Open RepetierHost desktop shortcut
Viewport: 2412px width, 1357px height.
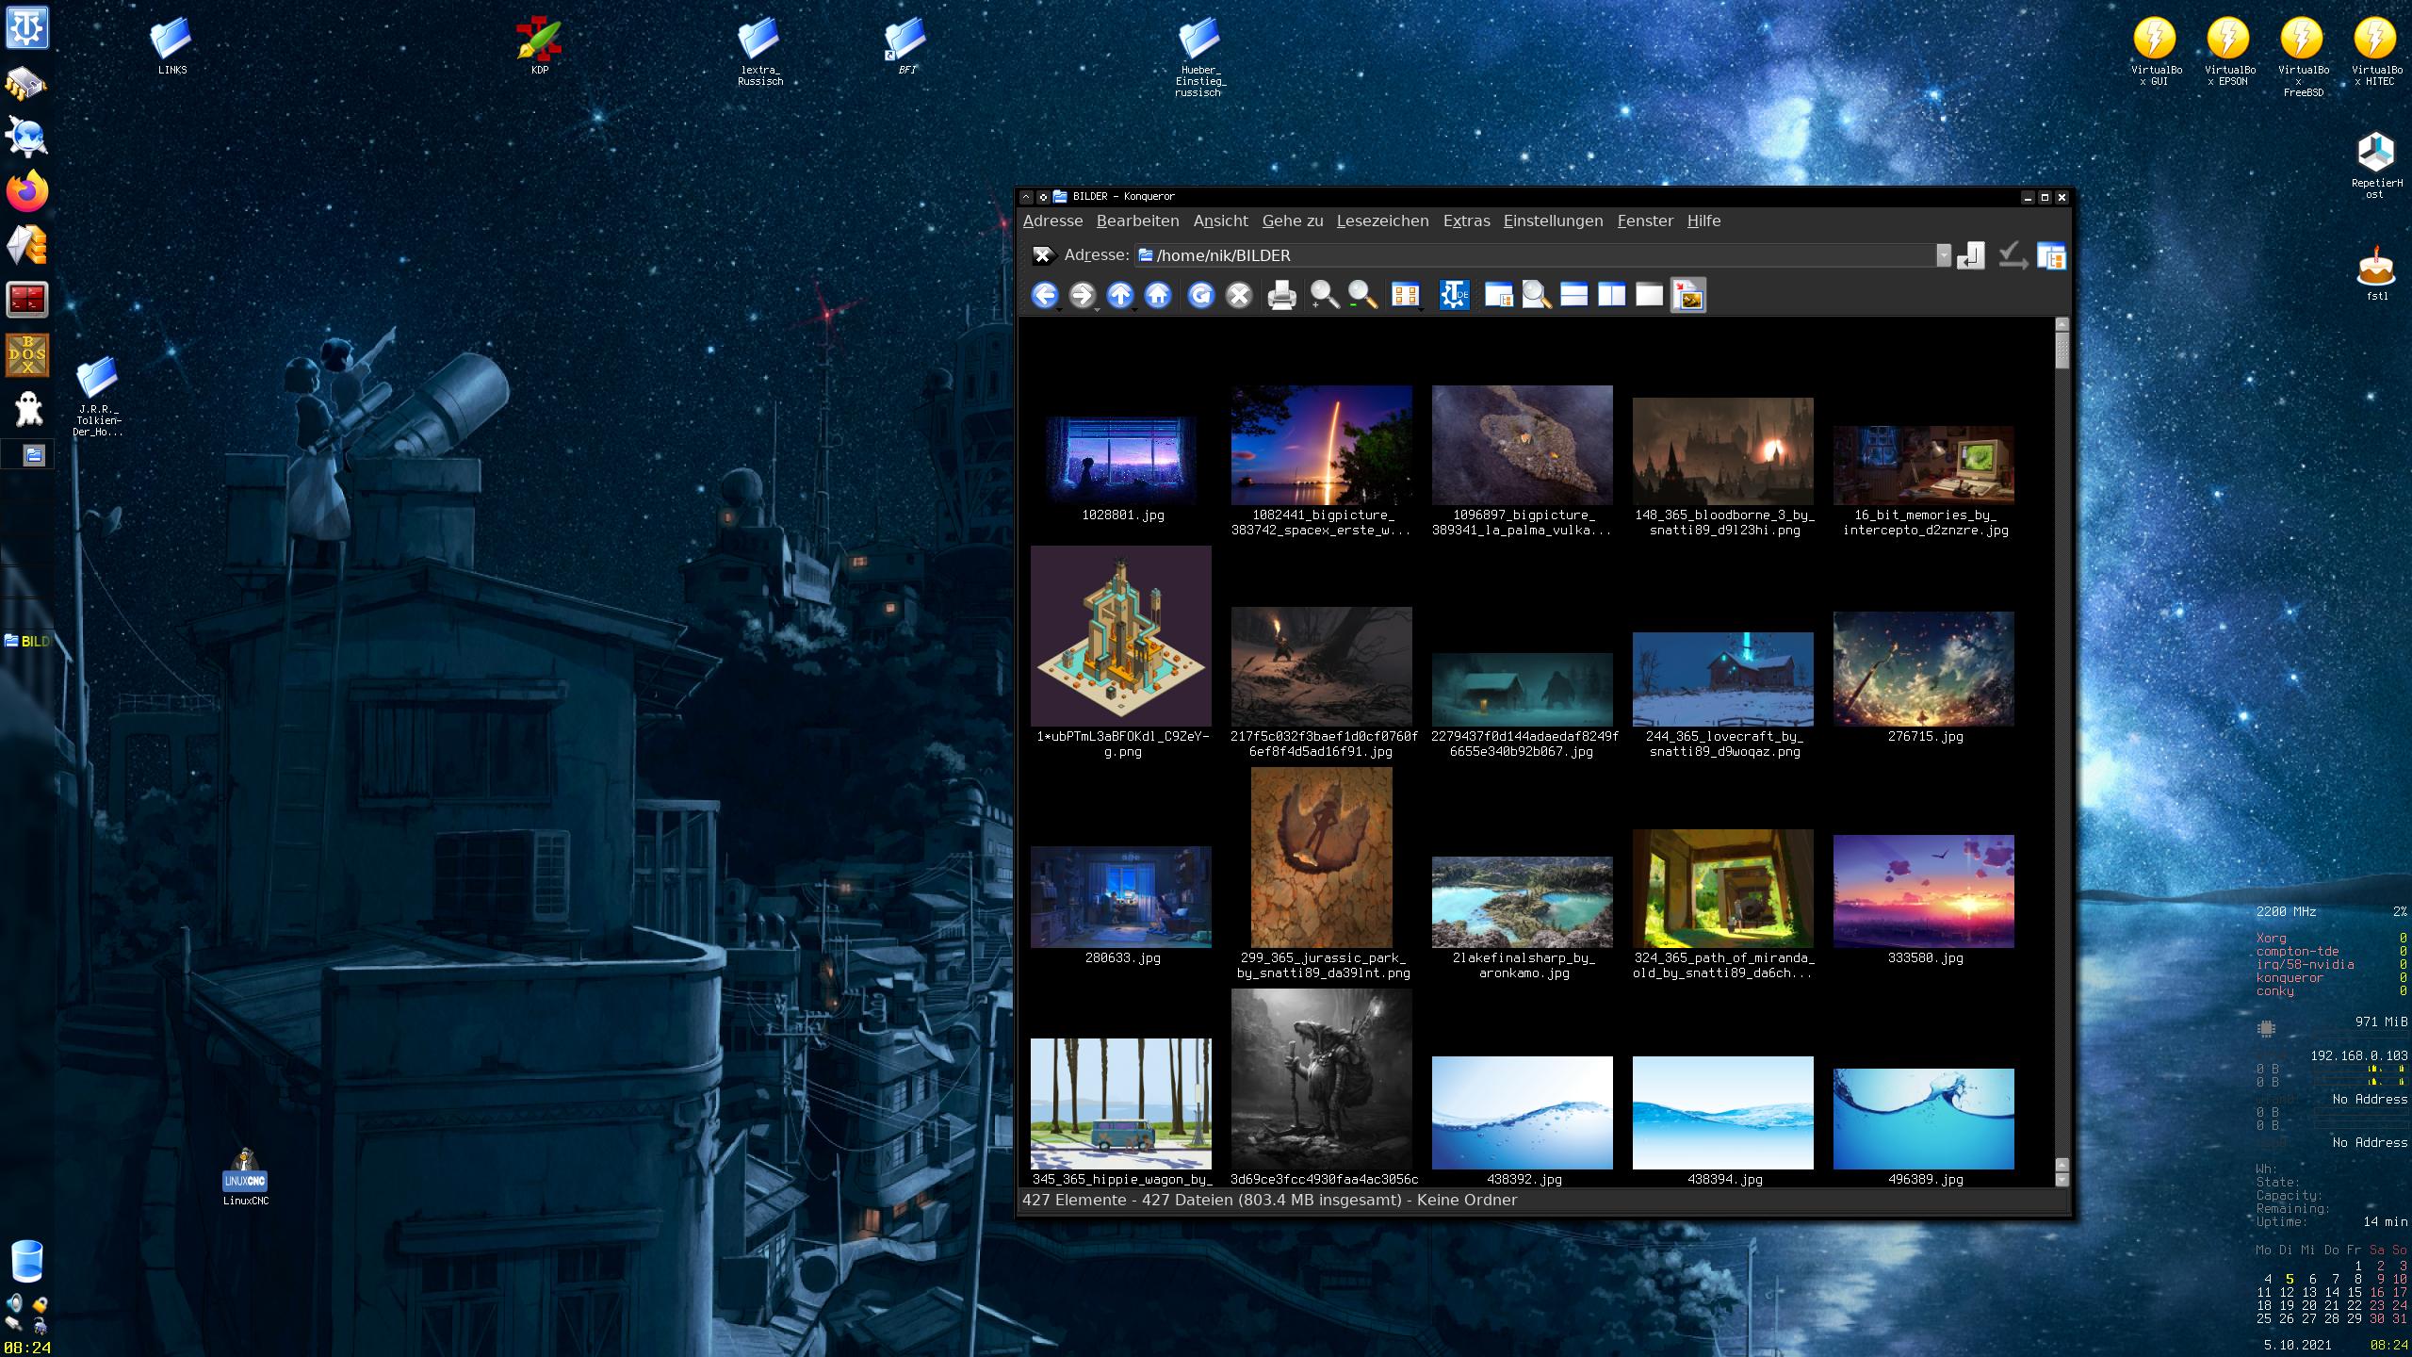point(2375,166)
